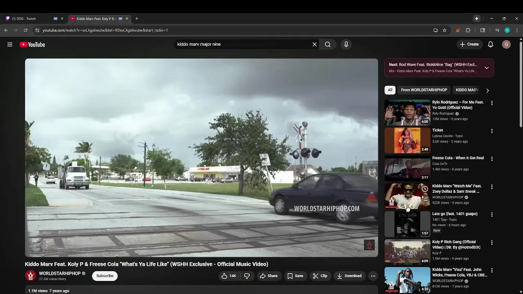
Task: Bookmark this page with the star icon
Action: click(x=445, y=30)
